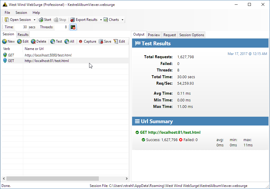Click the Session File path in status bar
This screenshot has width=270, height=189.
coord(169,186)
